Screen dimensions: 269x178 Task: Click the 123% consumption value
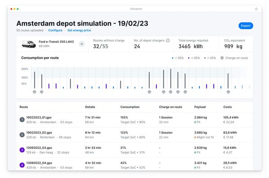124,133
